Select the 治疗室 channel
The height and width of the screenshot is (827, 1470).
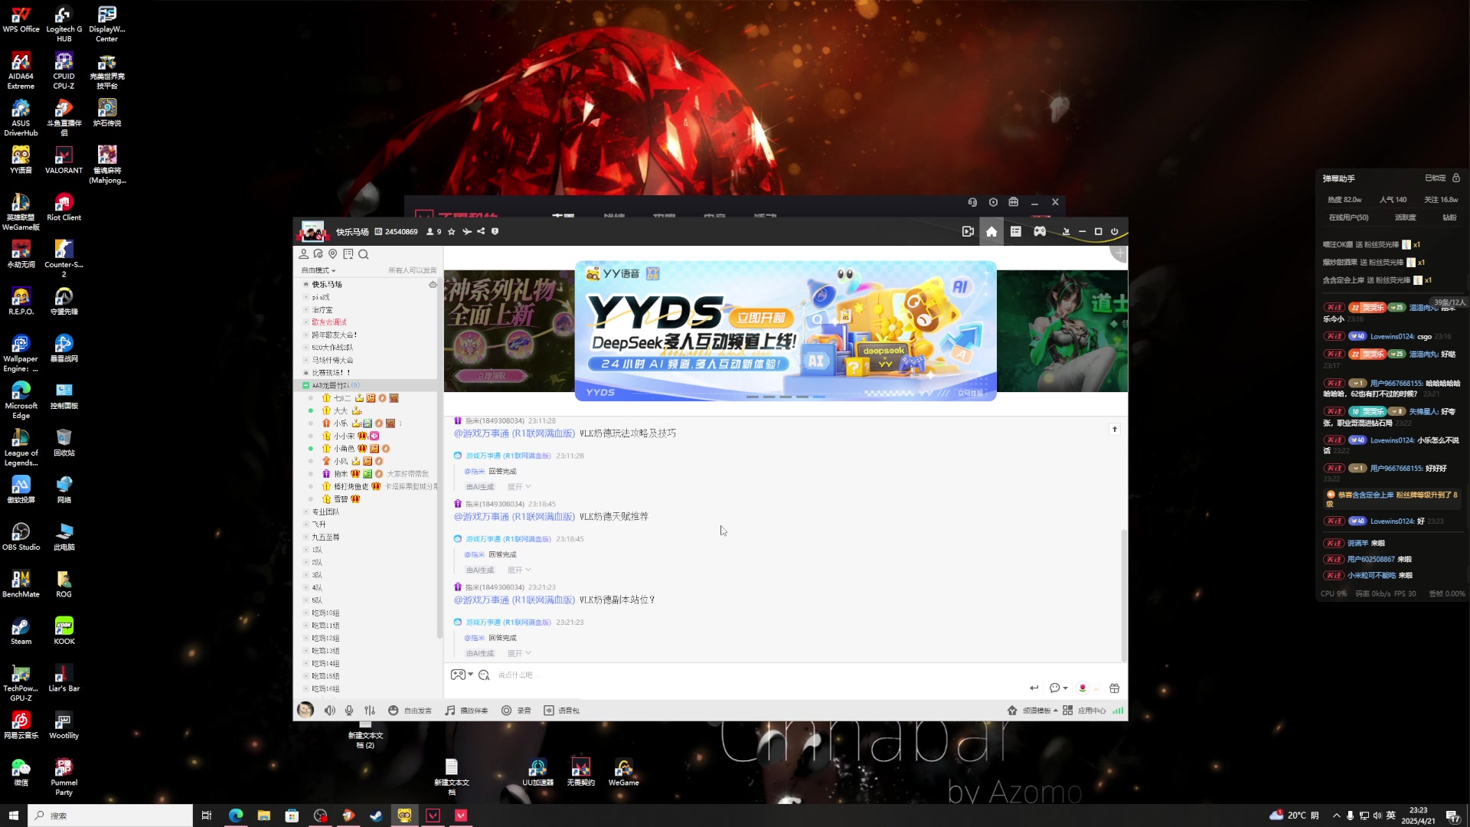pos(322,309)
